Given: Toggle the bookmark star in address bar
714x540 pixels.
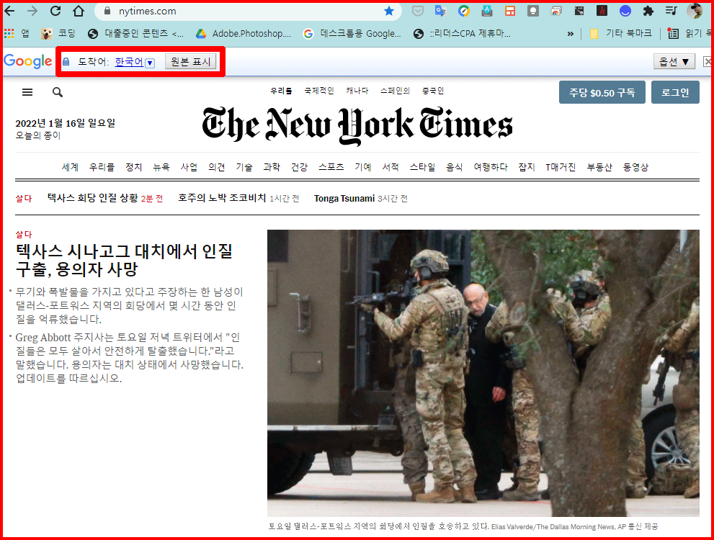Looking at the screenshot, I should [389, 12].
